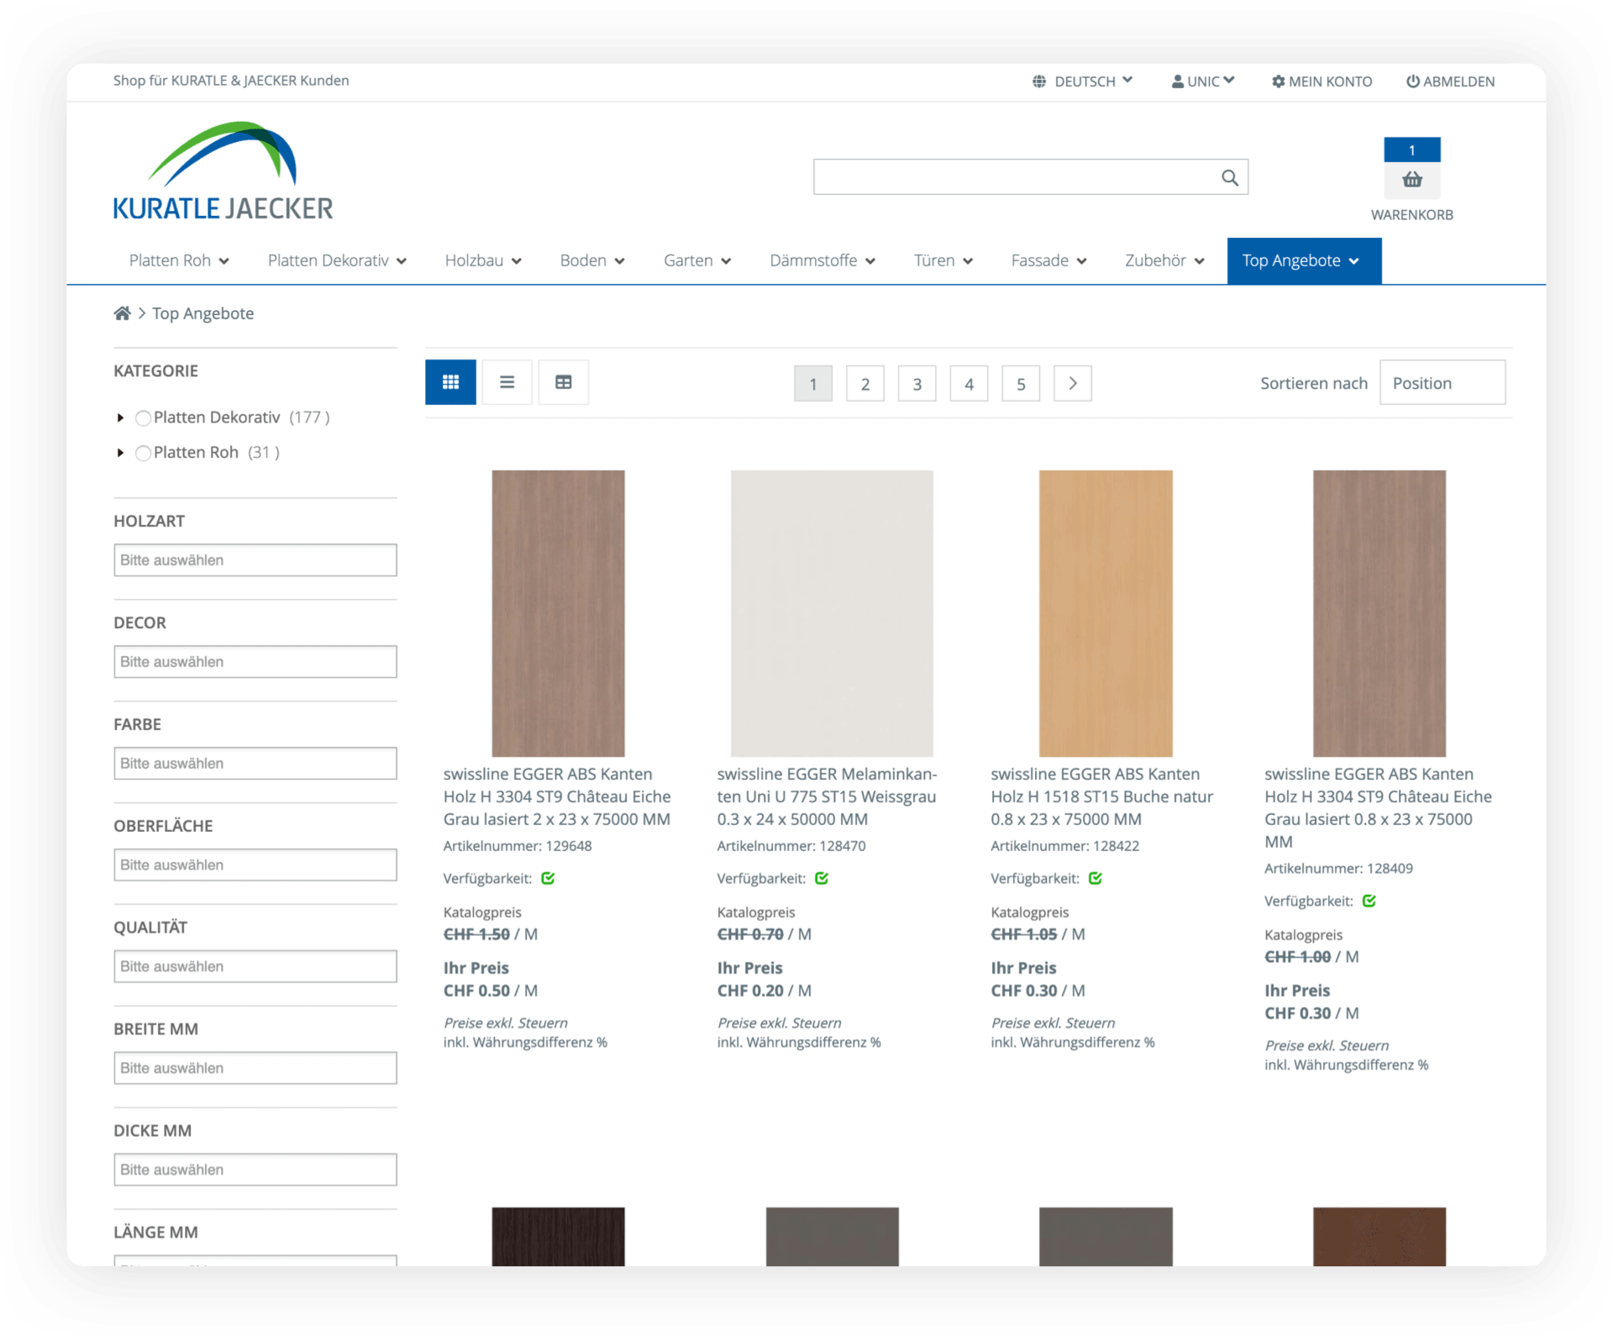Open the Platten Roh menu
The image size is (1613, 1336).
(179, 260)
